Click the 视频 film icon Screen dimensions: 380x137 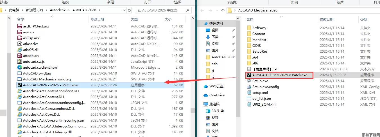[x=208, y=117]
